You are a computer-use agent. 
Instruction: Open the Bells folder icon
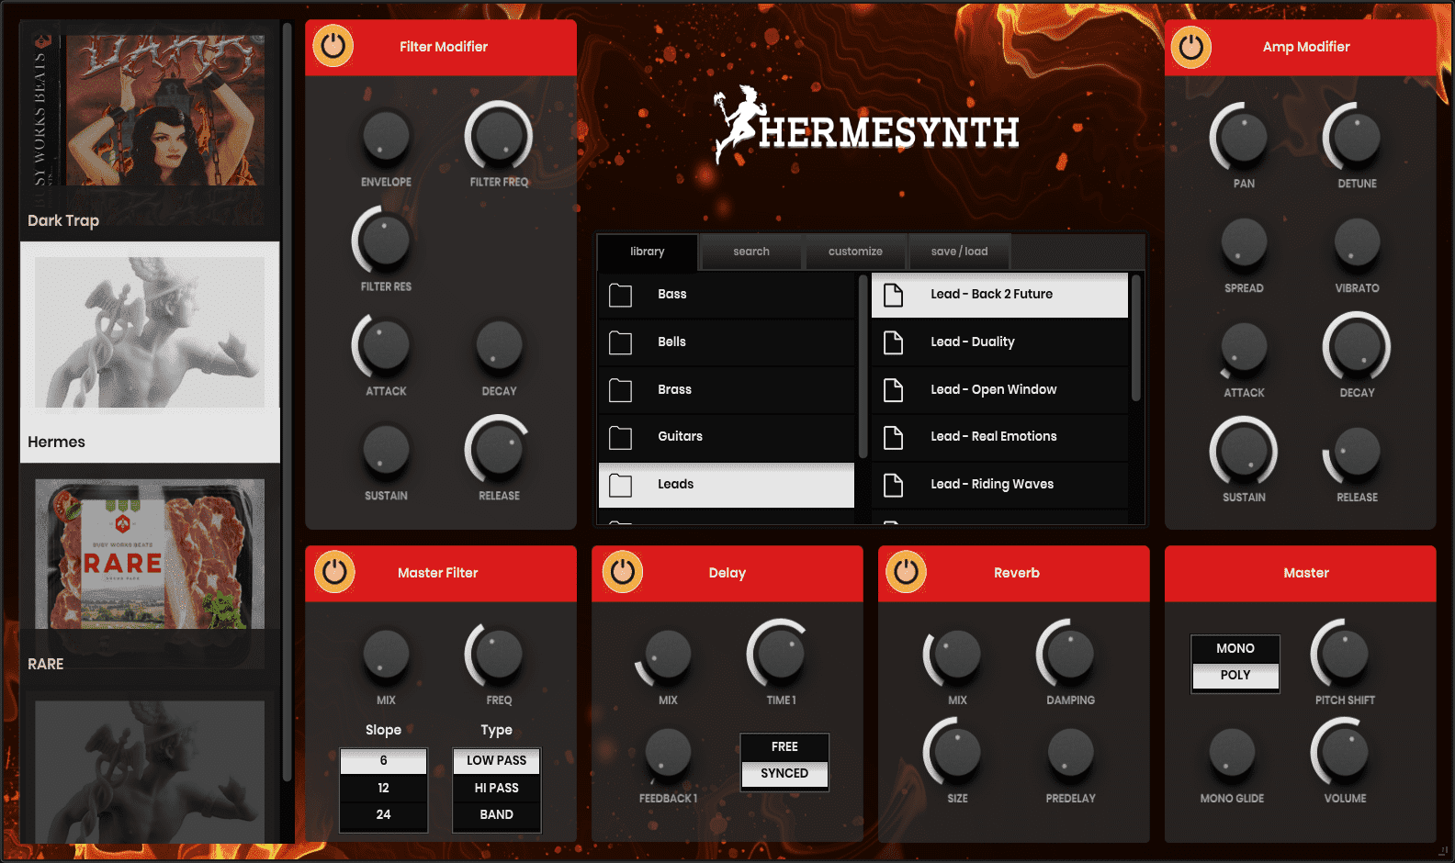click(x=621, y=342)
